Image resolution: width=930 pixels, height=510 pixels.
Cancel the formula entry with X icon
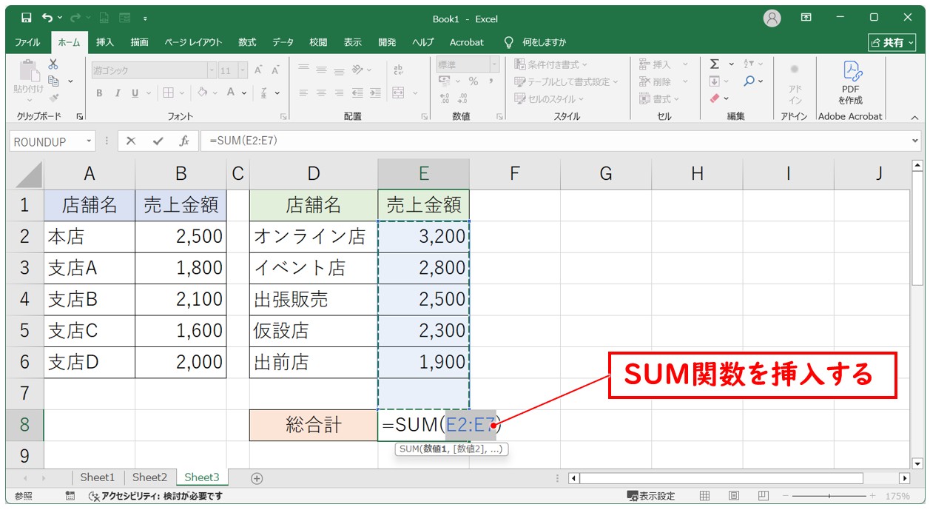pos(131,141)
